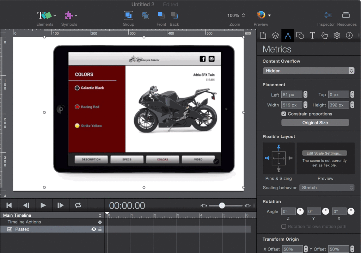Uncheck Constrain proportions
The width and height of the screenshot is (361, 253).
coord(284,114)
